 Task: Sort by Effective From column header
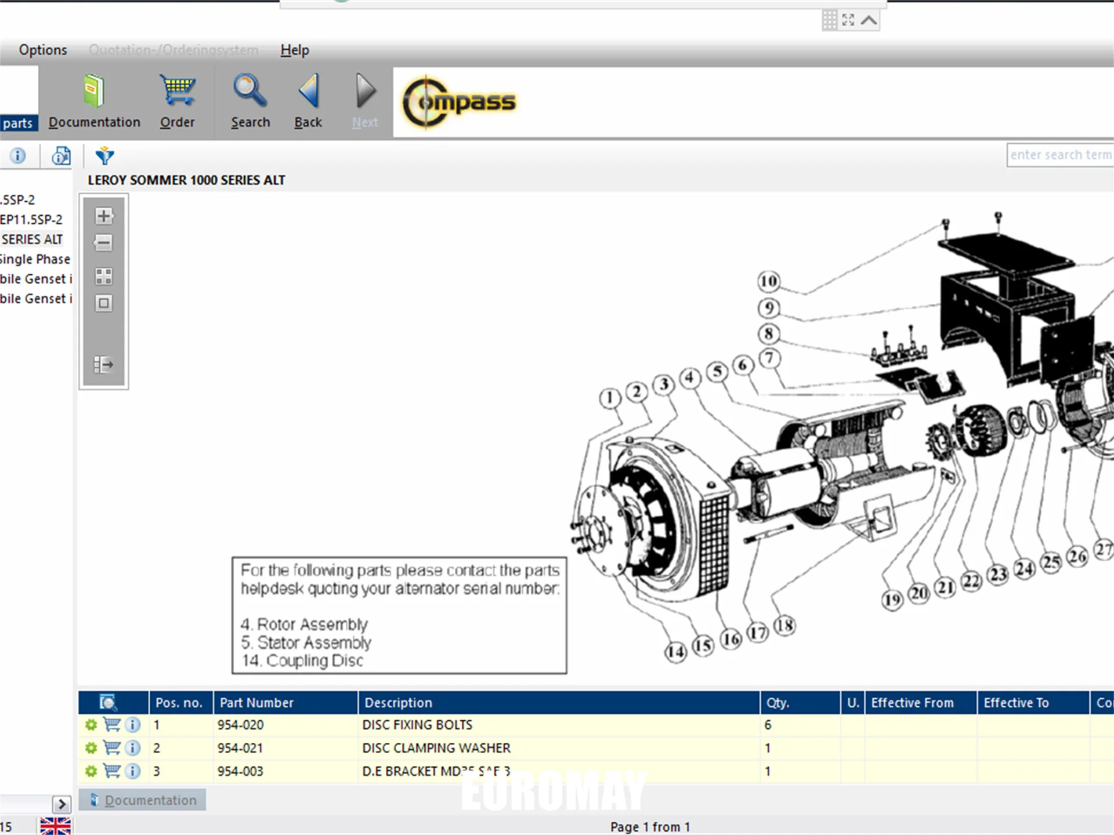(x=921, y=702)
